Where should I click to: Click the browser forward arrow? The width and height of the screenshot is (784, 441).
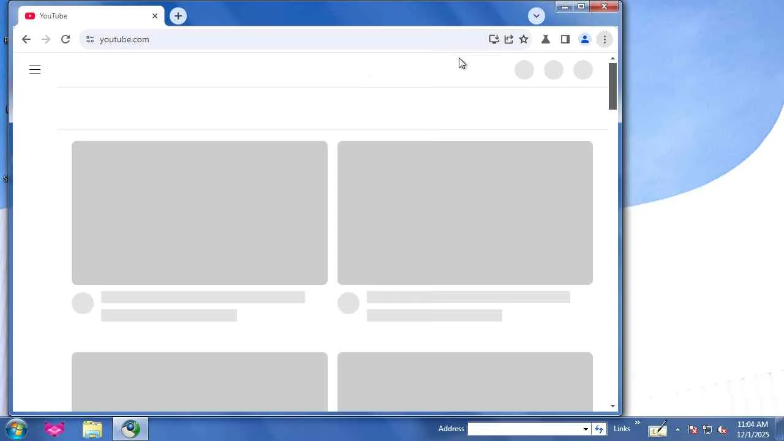(x=46, y=39)
